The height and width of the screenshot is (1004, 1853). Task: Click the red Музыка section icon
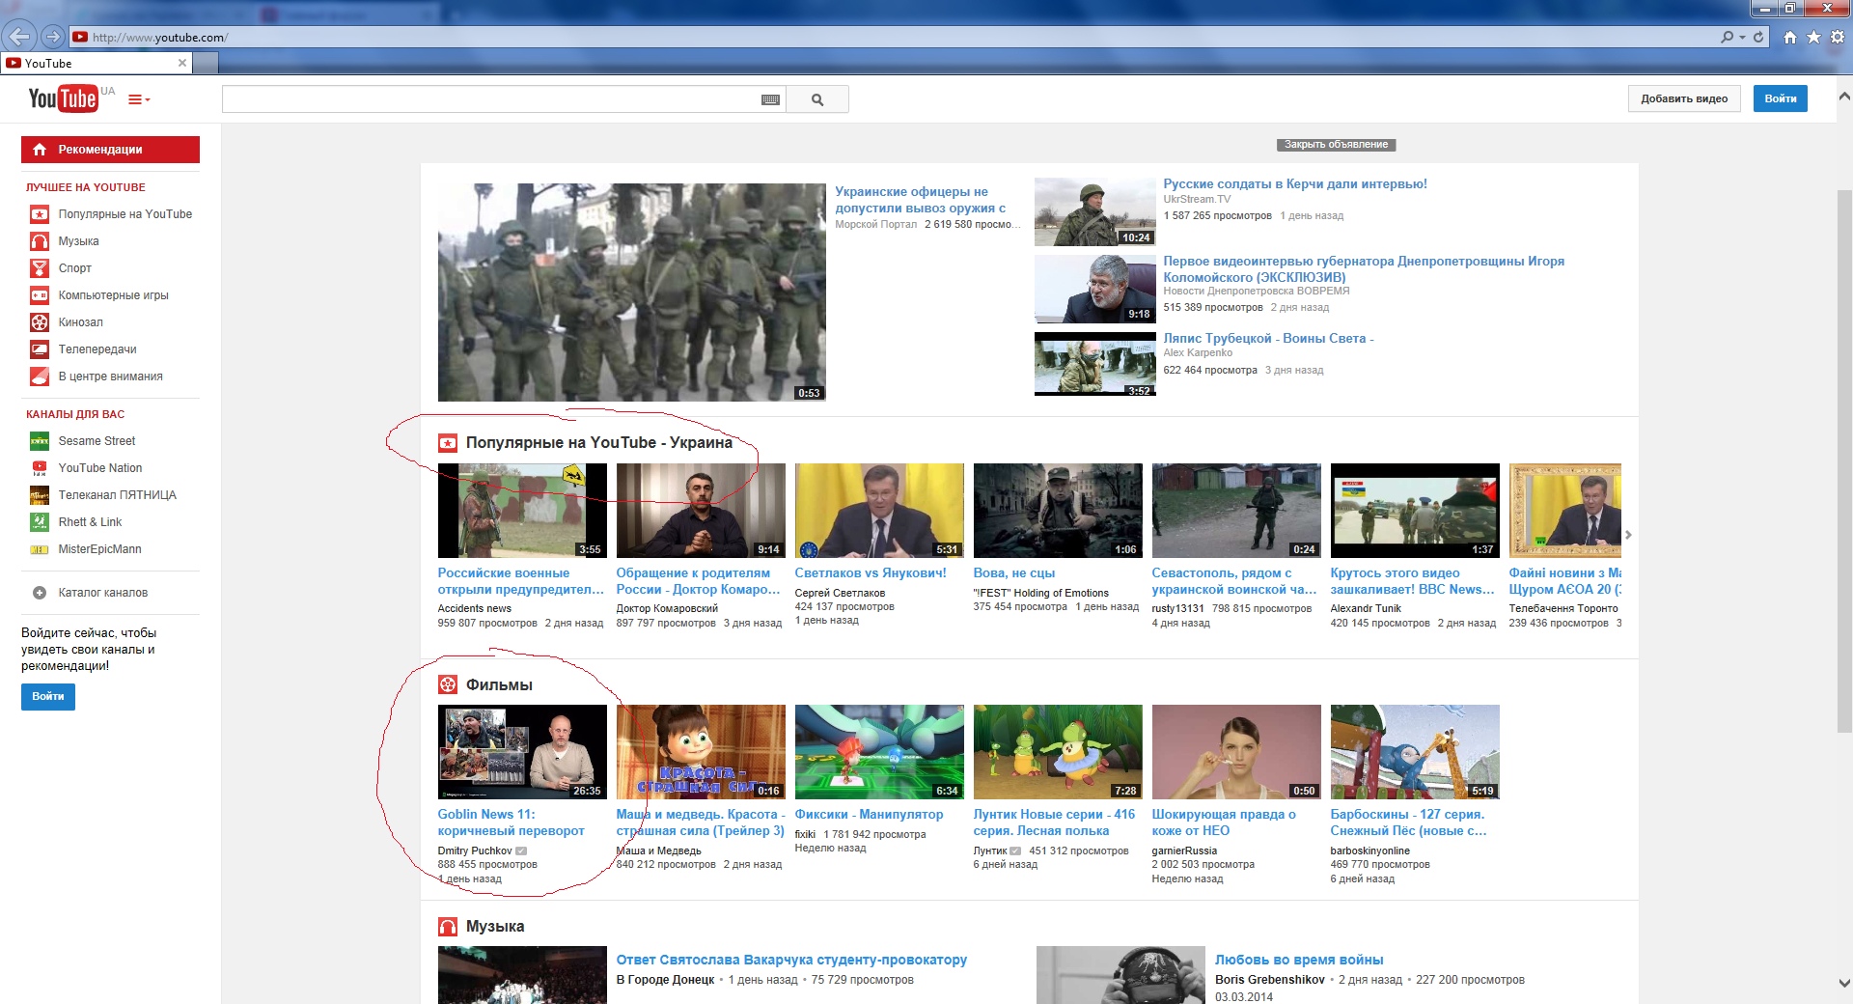[x=448, y=926]
